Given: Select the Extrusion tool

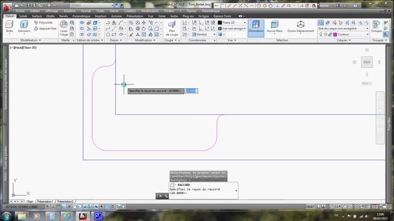Looking at the screenshot, I should [x=24, y=26].
